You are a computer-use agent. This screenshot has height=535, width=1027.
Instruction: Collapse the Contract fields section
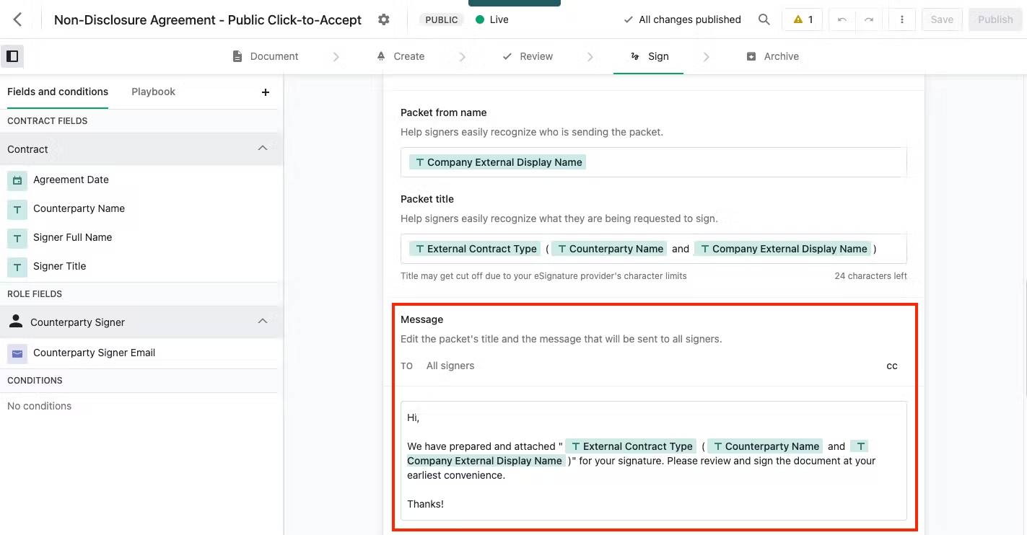click(263, 148)
